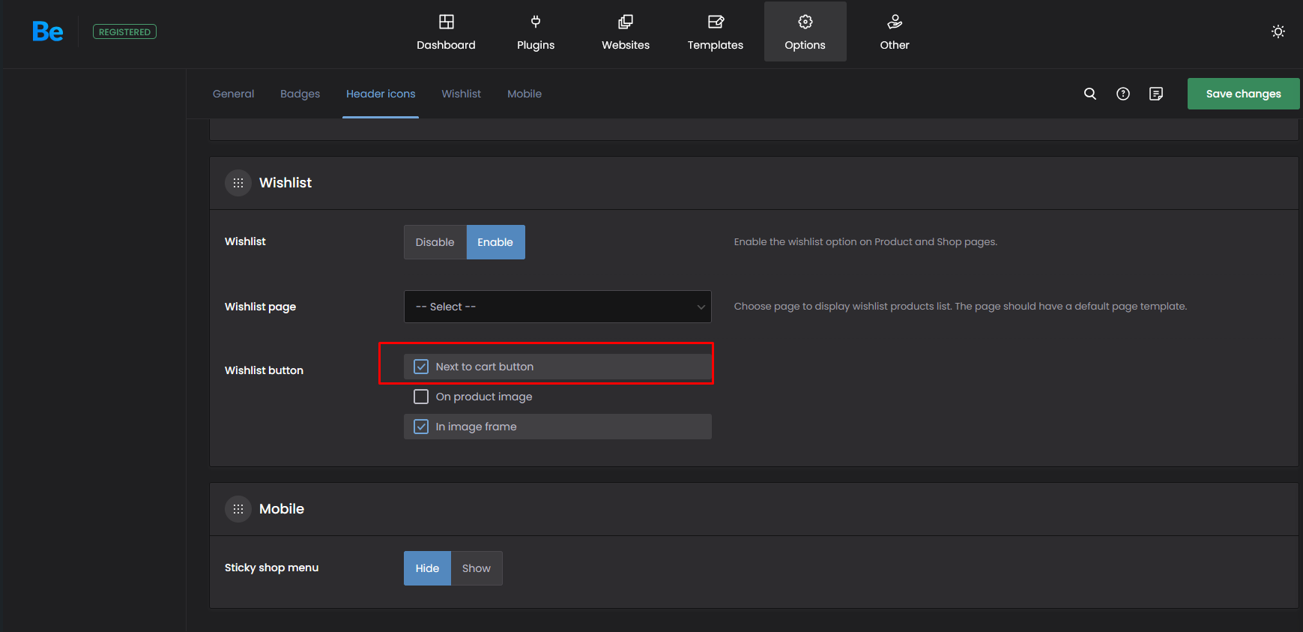This screenshot has height=632, width=1303.
Task: Click the search magnifier icon
Action: (1090, 94)
